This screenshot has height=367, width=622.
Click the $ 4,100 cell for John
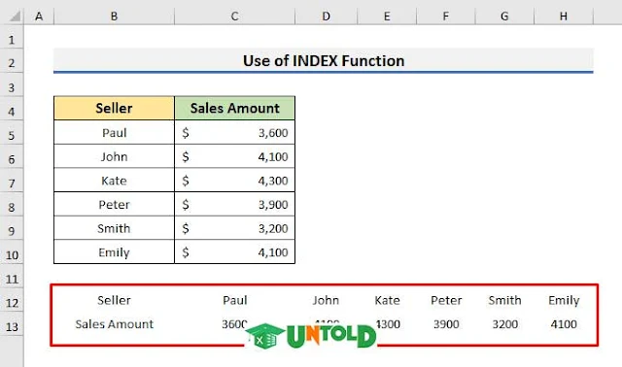235,156
